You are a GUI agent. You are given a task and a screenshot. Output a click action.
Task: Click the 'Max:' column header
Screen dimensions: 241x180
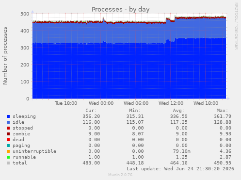pos(222,111)
